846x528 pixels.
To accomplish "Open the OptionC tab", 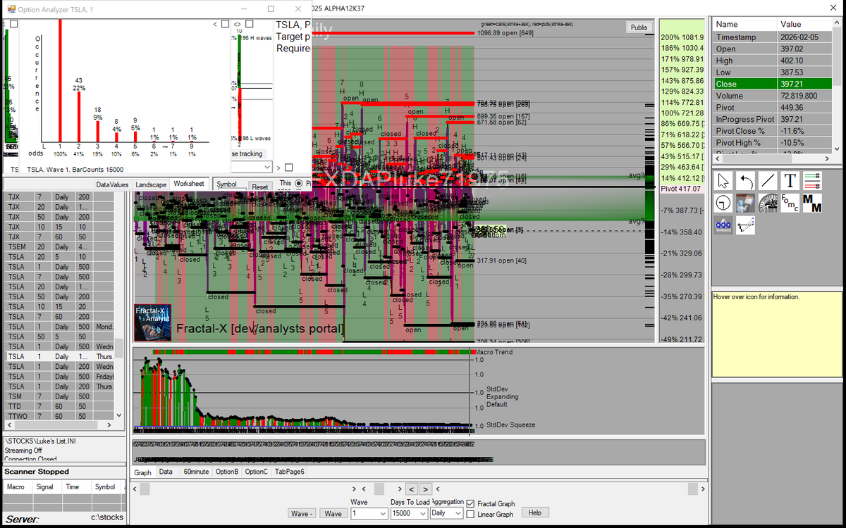I will [257, 472].
